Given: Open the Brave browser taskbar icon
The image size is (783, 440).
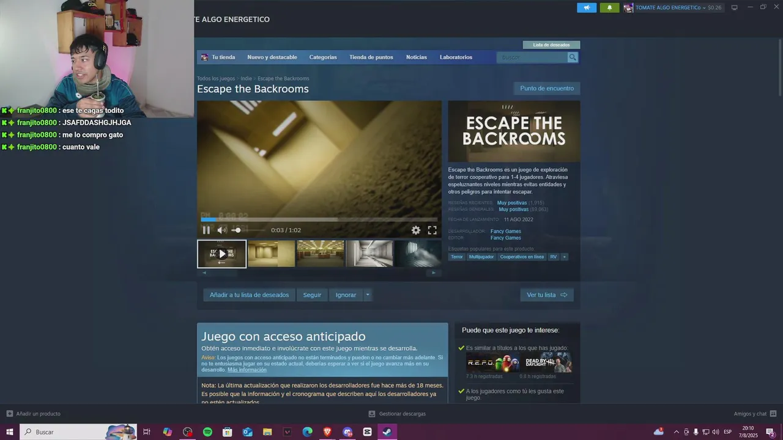Looking at the screenshot, I should 327,432.
